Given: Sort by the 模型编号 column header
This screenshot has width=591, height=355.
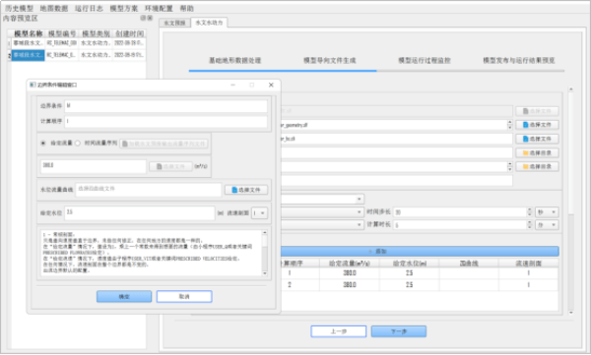Looking at the screenshot, I should (x=62, y=33).
